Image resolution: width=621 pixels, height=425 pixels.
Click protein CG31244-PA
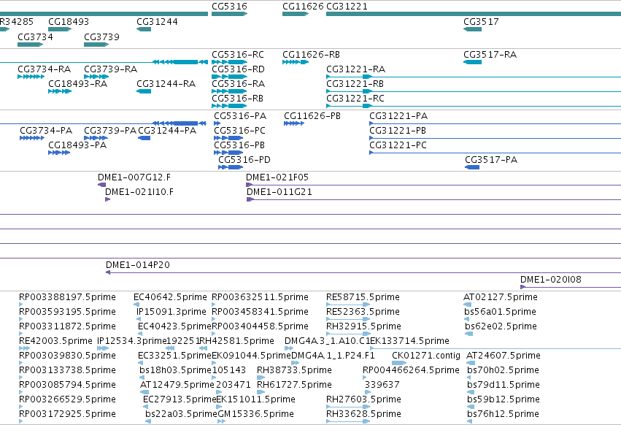[x=144, y=138]
